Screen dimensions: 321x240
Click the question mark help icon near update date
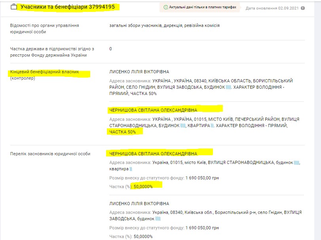click(303, 8)
